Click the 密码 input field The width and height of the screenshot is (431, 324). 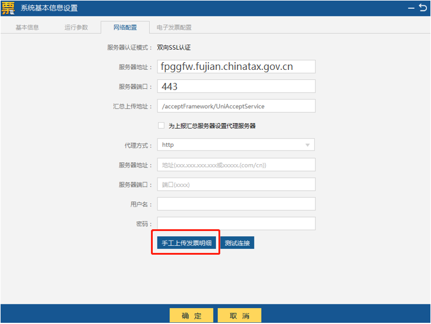236,224
